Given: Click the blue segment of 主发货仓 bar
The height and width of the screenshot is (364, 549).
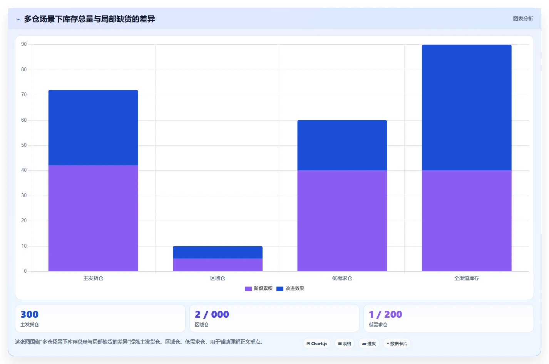Looking at the screenshot, I should [93, 127].
